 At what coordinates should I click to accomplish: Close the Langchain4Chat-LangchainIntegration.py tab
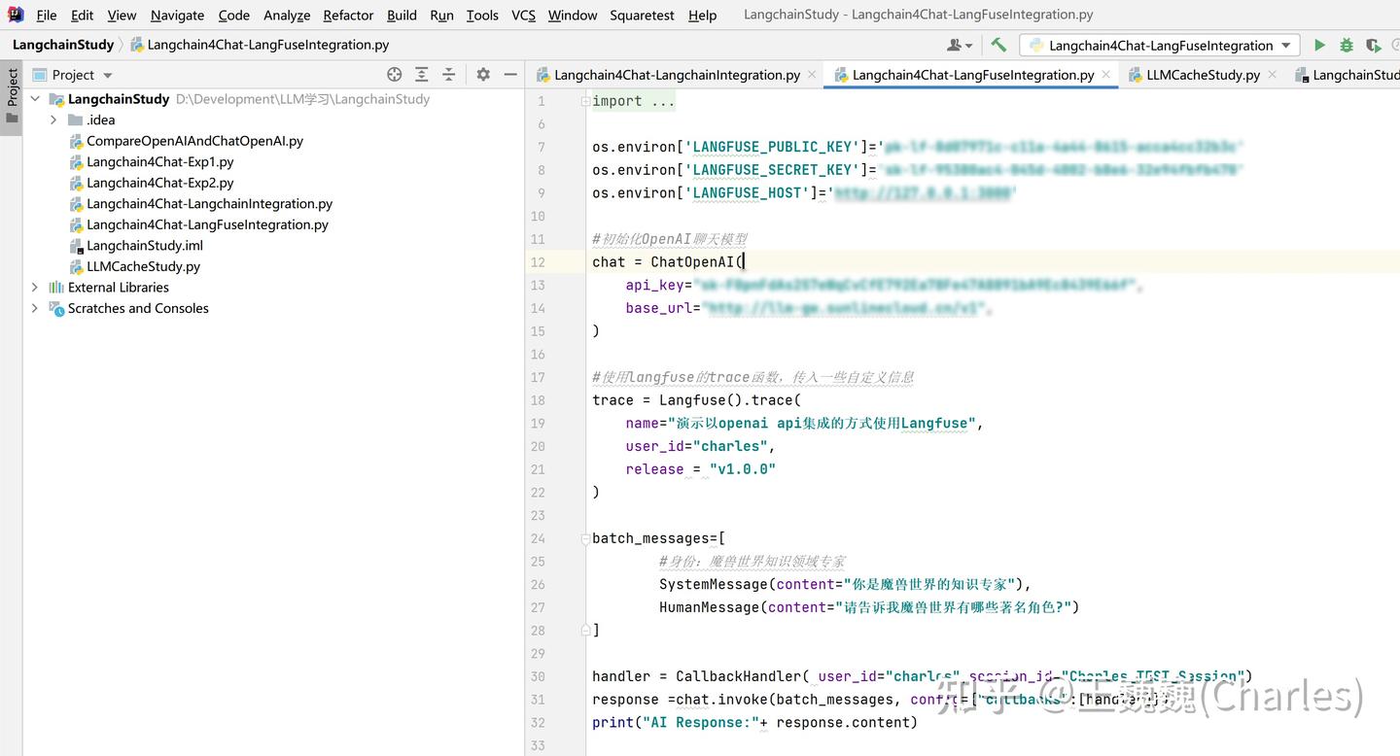pos(812,75)
